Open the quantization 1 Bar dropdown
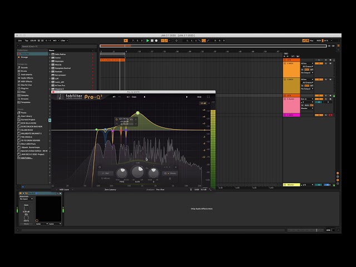356x267 pixels. (65, 41)
